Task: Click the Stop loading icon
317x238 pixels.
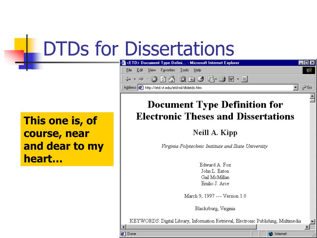Action: click(x=154, y=79)
